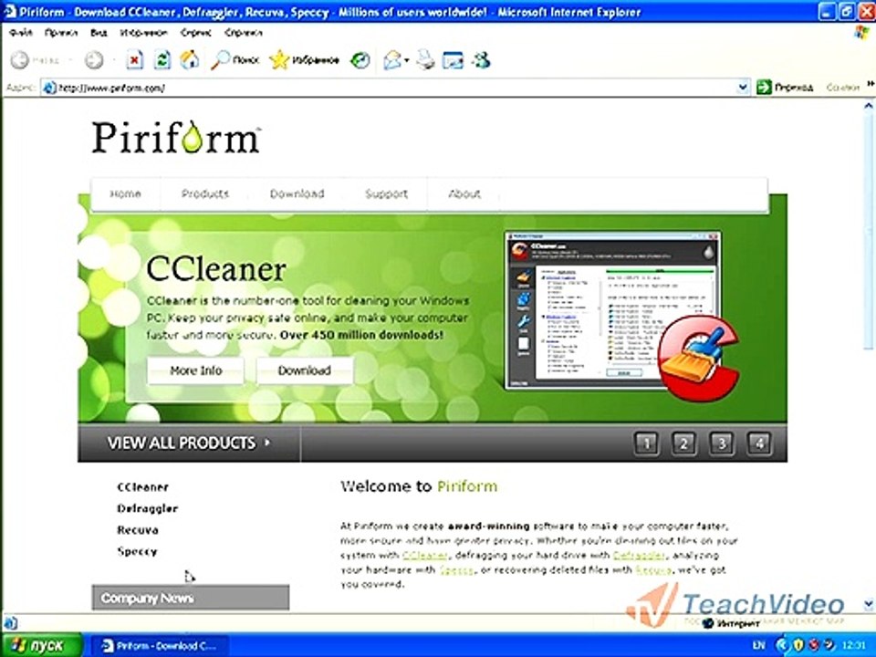This screenshot has height=657, width=876.
Task: Open Defraggler link in product list
Action: (x=148, y=508)
